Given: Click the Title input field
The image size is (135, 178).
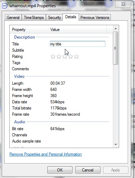Looking at the screenshot, I should point(77,44).
